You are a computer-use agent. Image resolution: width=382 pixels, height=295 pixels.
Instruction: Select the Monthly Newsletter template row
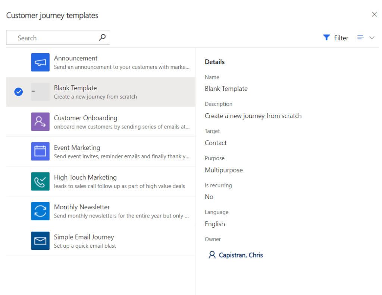click(101, 211)
